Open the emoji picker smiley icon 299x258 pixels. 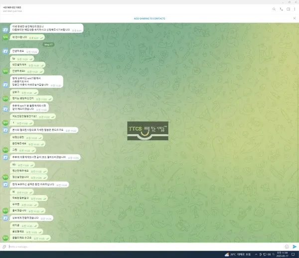pos(287,247)
